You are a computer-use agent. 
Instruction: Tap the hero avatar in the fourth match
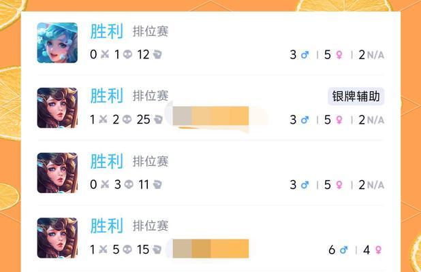(57, 238)
